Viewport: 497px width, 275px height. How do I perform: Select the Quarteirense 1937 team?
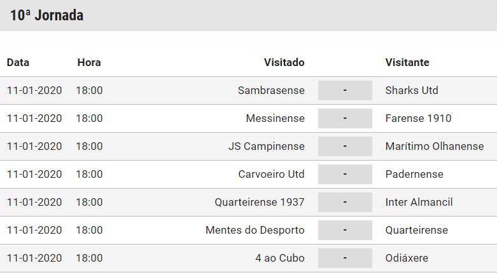coord(260,202)
